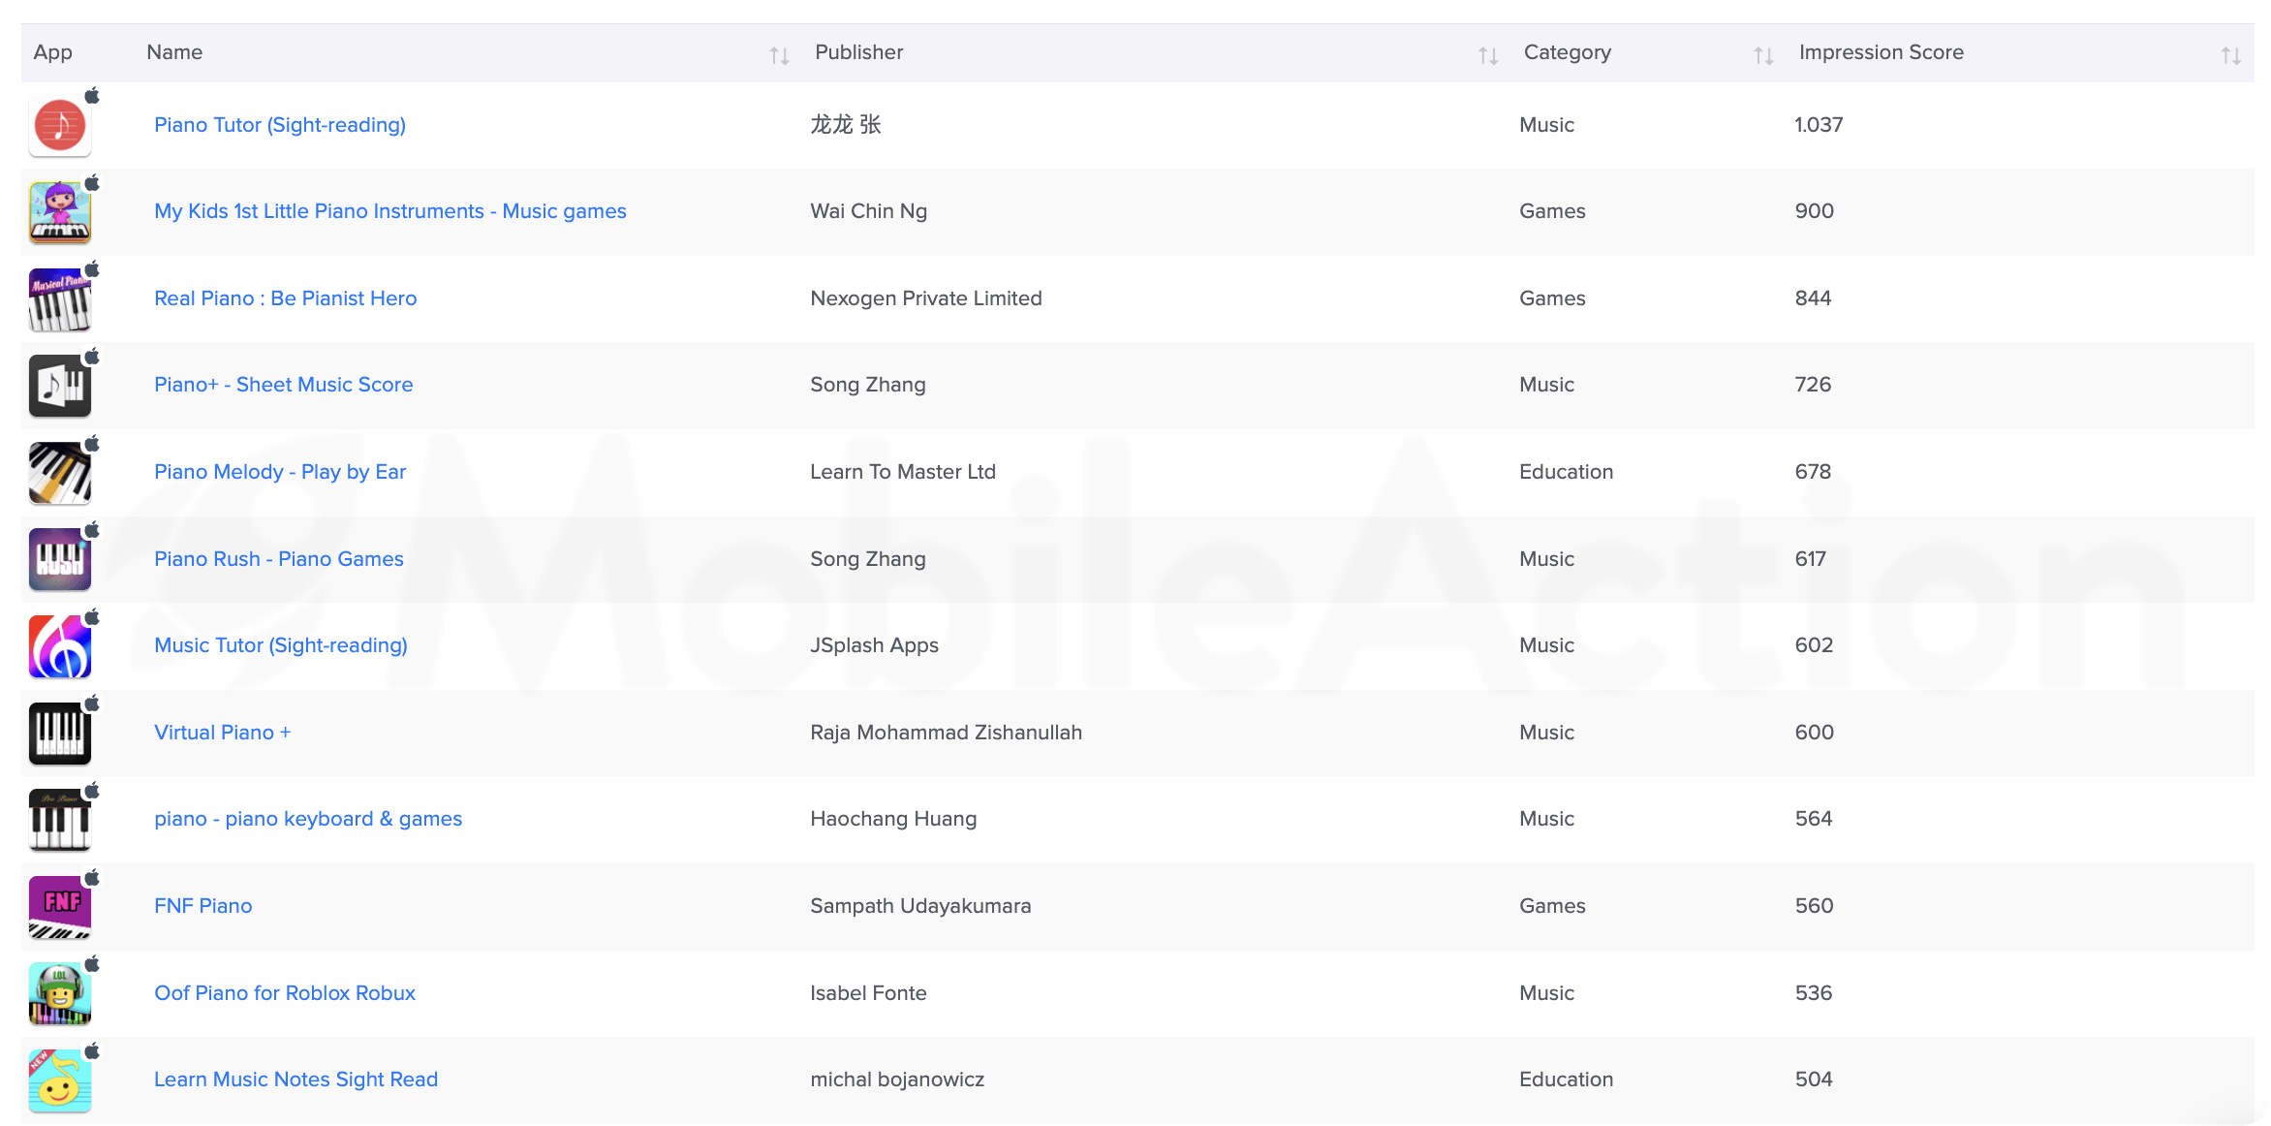Click the piano keyboard & games app icon
The height and width of the screenshot is (1126, 2271).
pyautogui.click(x=60, y=820)
